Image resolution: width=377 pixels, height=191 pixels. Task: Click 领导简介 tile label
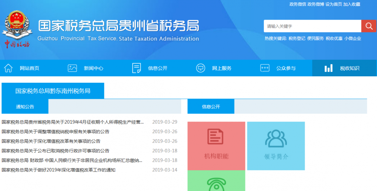point(276,156)
